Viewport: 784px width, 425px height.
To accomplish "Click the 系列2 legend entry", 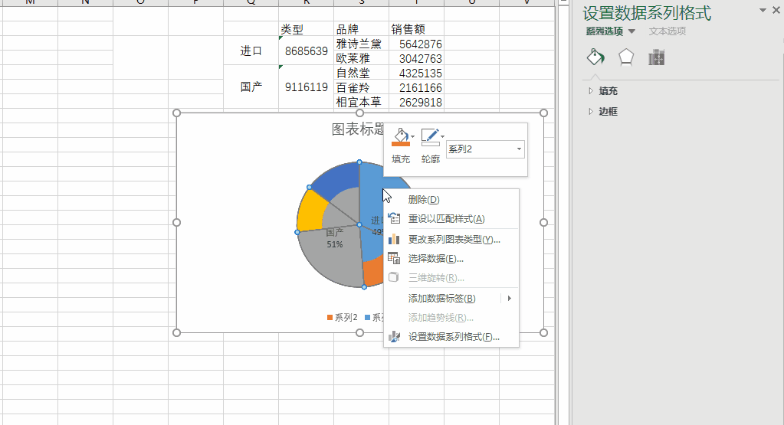I will click(343, 317).
